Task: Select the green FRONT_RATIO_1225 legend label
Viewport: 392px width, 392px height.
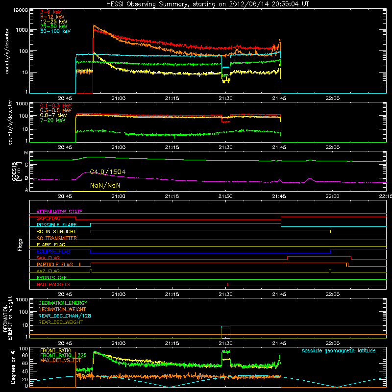Action: point(63,355)
